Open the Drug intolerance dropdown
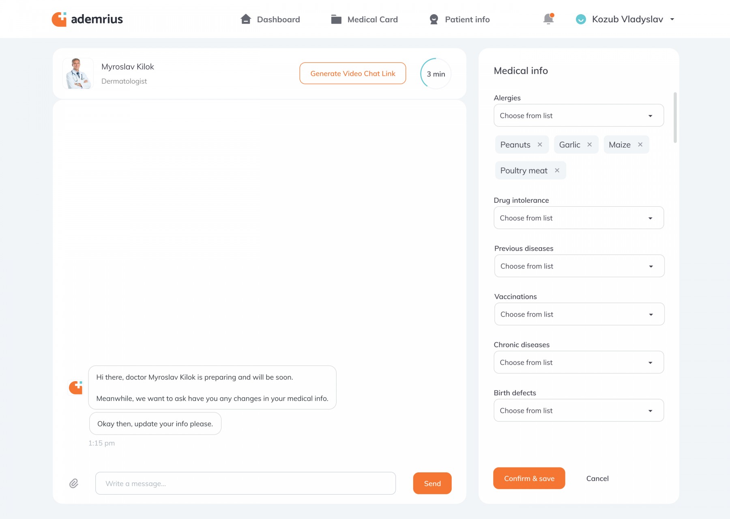Viewport: 730px width, 519px height. (578, 218)
